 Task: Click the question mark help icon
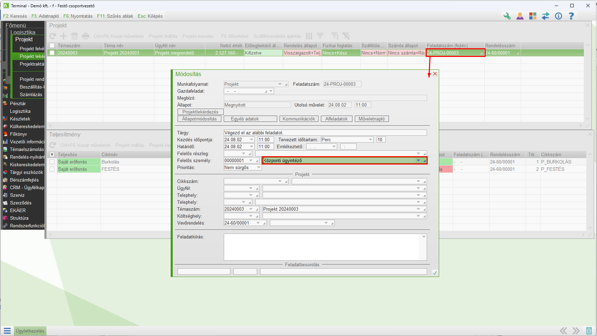tap(571, 16)
